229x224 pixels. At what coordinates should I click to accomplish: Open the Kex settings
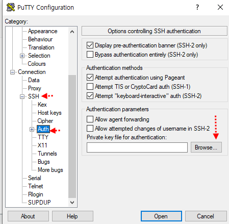tap(42, 105)
